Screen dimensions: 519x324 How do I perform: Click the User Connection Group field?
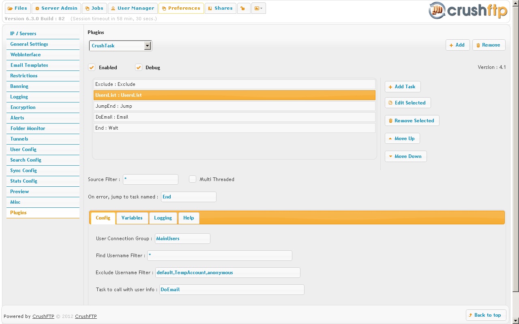tap(182, 239)
